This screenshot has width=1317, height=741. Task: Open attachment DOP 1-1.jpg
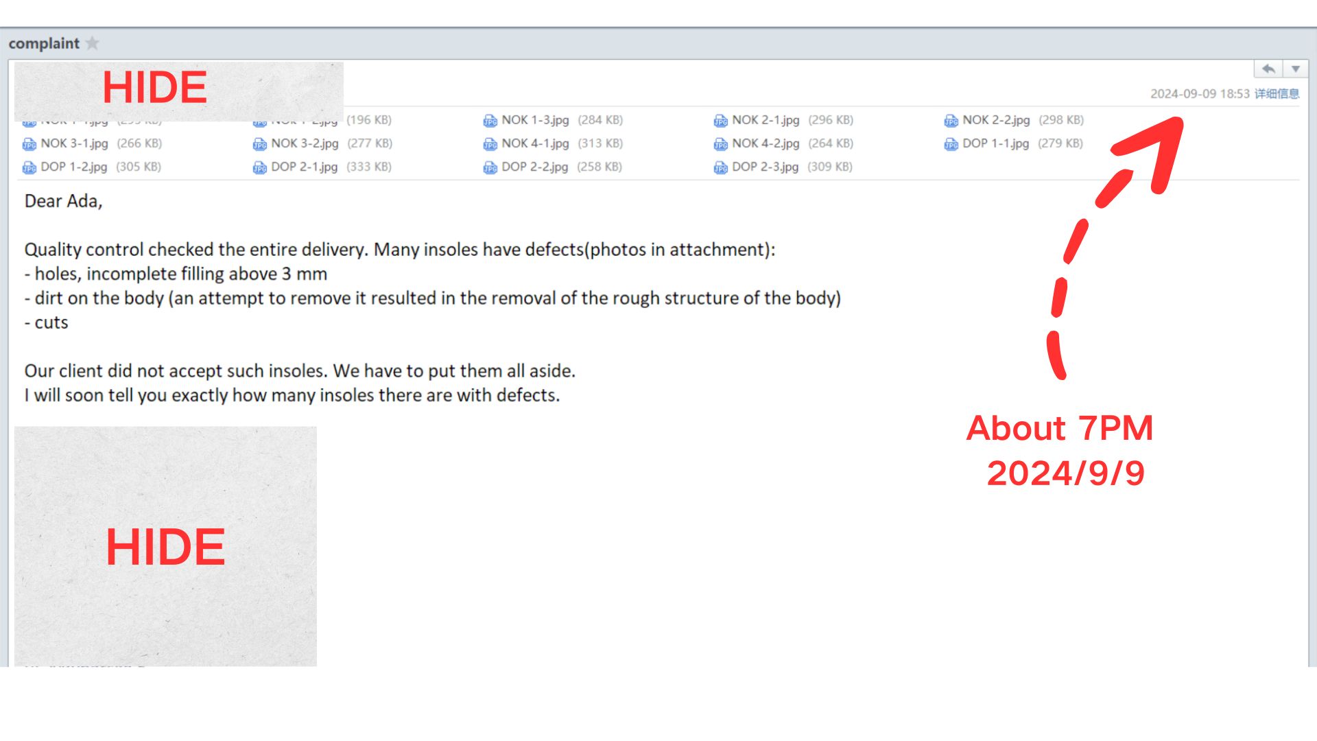995,143
